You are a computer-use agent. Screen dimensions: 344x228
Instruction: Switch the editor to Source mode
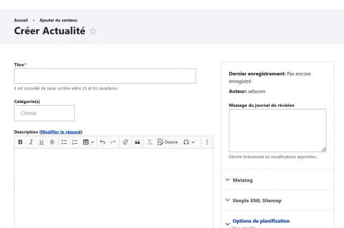(x=167, y=142)
